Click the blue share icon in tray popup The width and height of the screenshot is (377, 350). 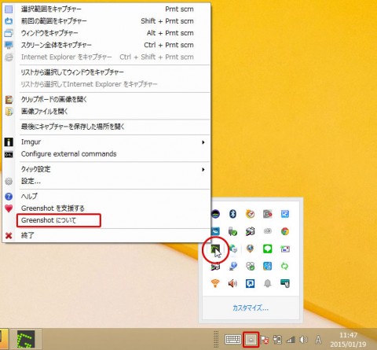[285, 214]
